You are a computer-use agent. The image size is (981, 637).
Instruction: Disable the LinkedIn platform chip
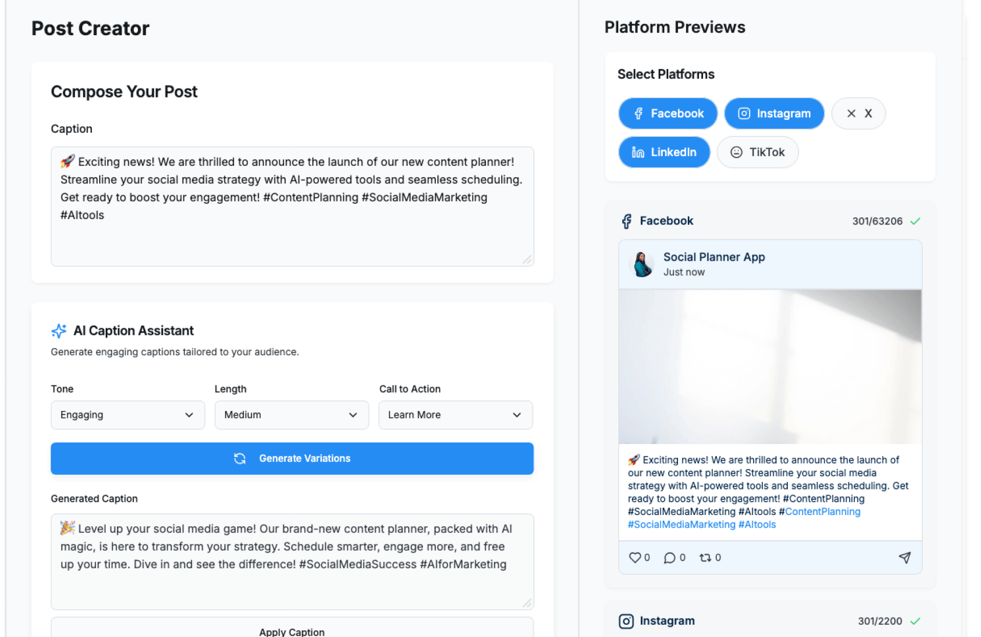tap(664, 152)
